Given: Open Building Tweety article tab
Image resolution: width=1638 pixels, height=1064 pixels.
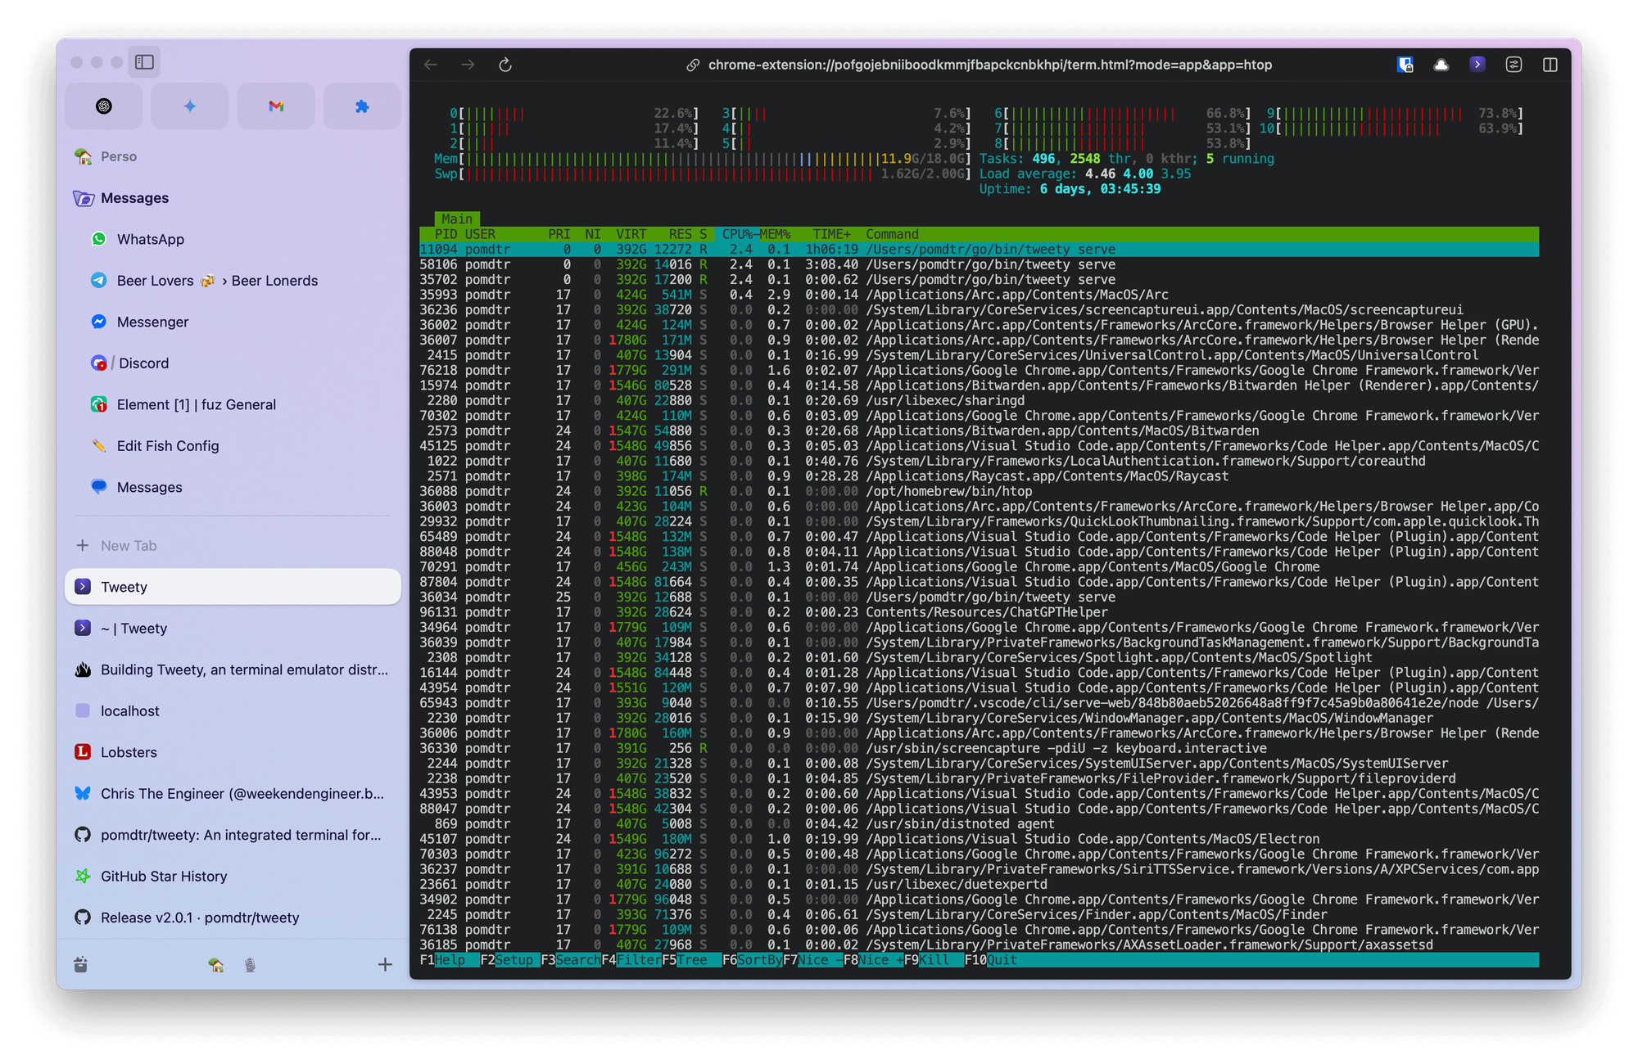Looking at the screenshot, I should coord(233,670).
